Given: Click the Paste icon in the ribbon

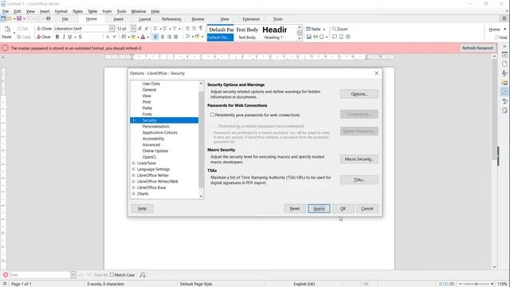Looking at the screenshot, I should (7, 29).
